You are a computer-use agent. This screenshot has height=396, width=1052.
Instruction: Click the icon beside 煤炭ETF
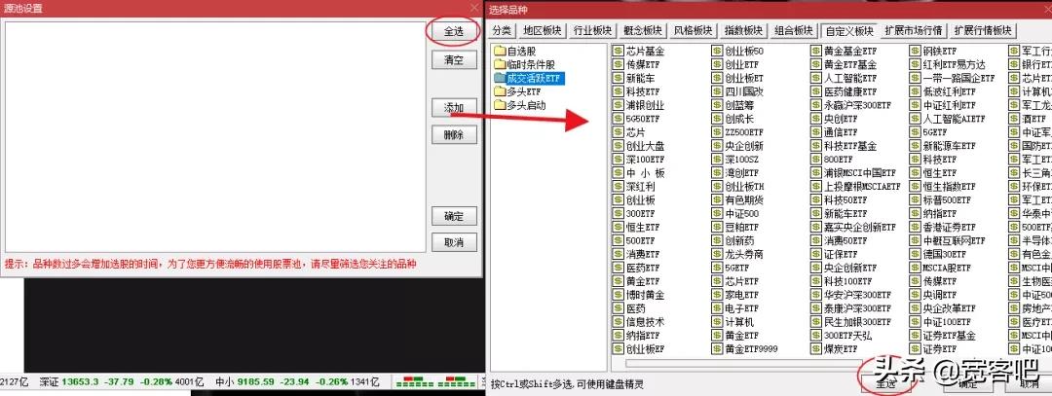(816, 349)
